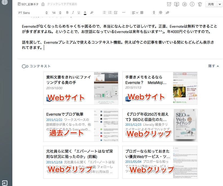223x186 pixels.
Task: Open the ブロガーなら知っておきたい優良Webサービス card
Action: [160, 162]
